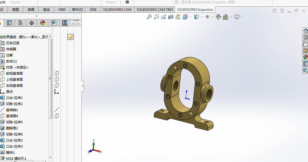Viewport: 308px width, 162px height.
Task: Open the ConfigurationManager tab icon
Action: 21,23
